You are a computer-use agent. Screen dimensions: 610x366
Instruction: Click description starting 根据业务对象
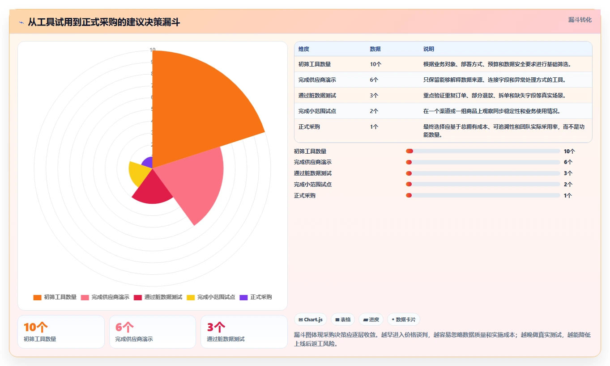point(497,64)
